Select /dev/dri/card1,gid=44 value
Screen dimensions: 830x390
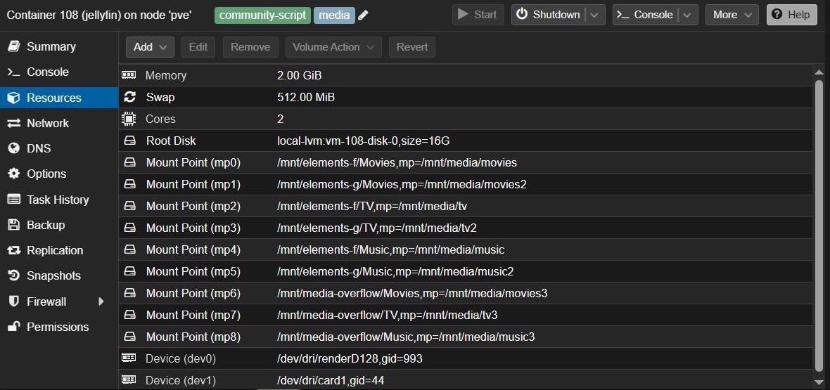point(331,380)
